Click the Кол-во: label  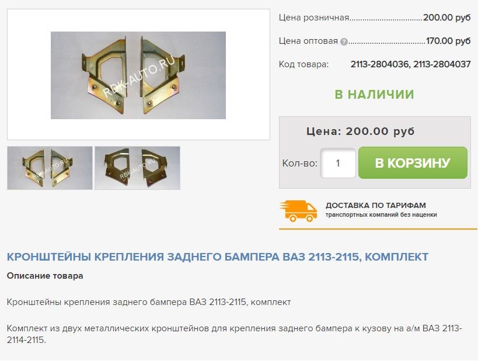(x=299, y=163)
